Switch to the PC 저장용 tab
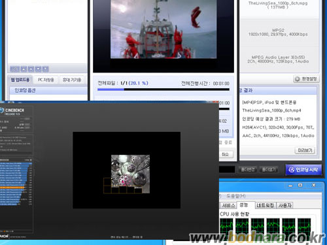This screenshot has height=245, width=327. point(46,80)
